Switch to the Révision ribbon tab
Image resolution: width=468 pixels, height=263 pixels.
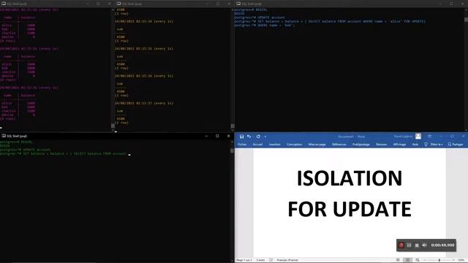click(x=381, y=145)
